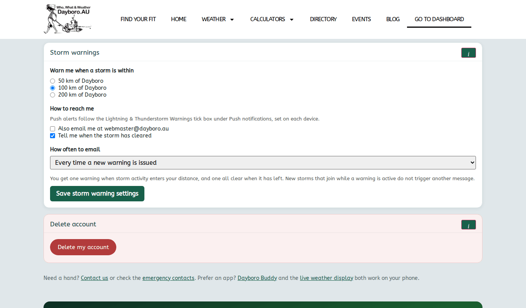Image resolution: width=526 pixels, height=308 pixels.
Task: Click the 'Push alerts follow the Lightning' note
Action: [185, 119]
